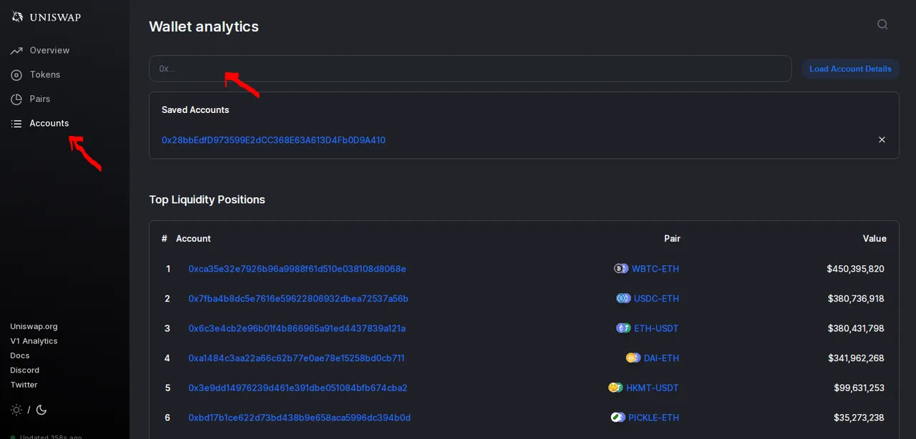Click the $99,631,253 value

[859, 388]
